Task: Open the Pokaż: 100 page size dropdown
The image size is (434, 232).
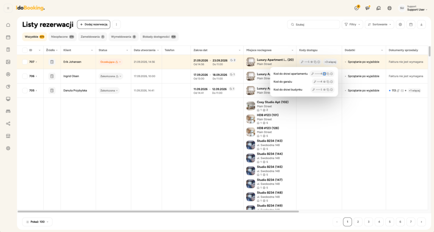Action: 37,222
